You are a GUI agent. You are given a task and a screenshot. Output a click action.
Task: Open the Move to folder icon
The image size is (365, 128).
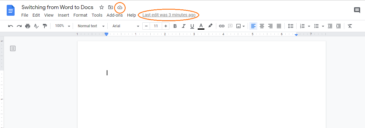coord(110,7)
